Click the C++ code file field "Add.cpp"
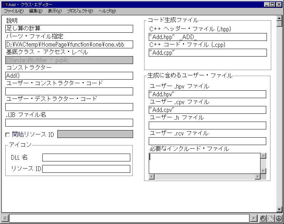Screen dimensions: 284x224 pyautogui.click(x=208, y=53)
